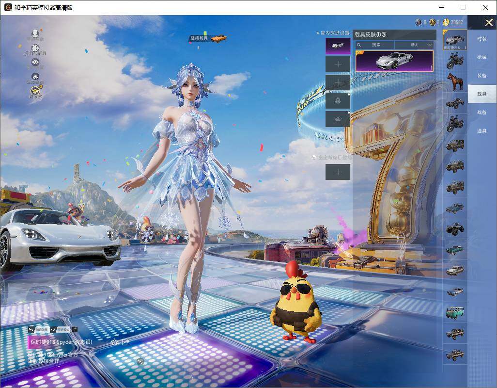This screenshot has width=497, height=388.
Task: Click the emulator app icon in title bar
Action: [8, 7]
